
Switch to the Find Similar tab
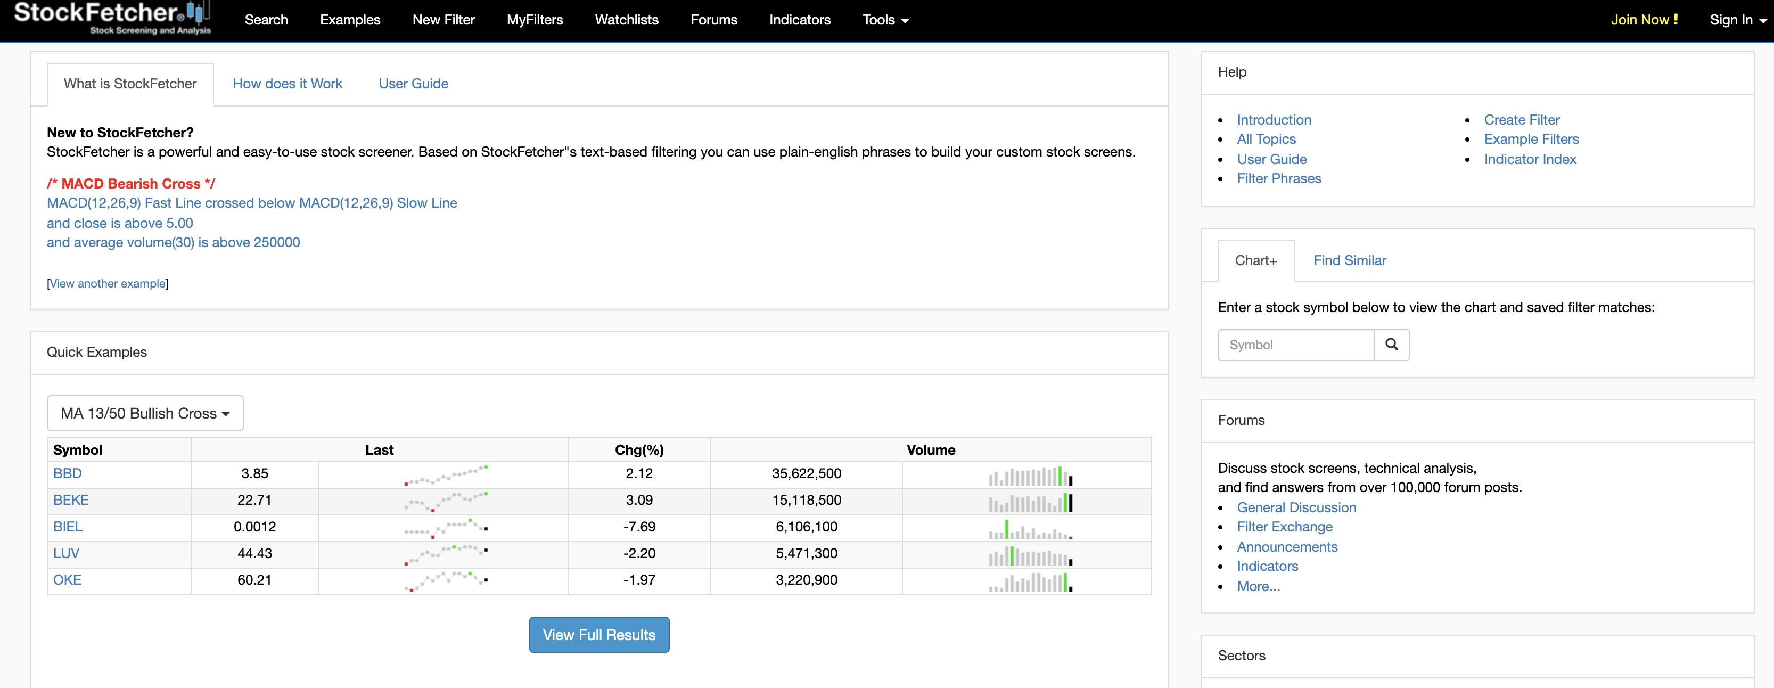point(1349,261)
